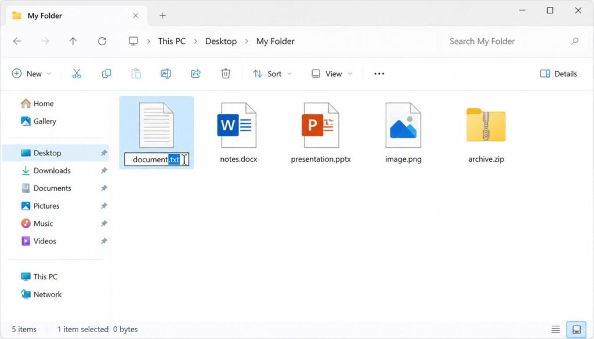Select the presentation.pptx PowerPoint icon
594x339 pixels.
320,125
